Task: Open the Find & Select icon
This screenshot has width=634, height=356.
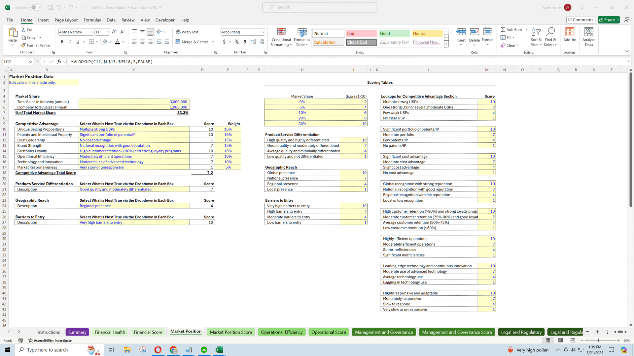Action: click(x=550, y=37)
